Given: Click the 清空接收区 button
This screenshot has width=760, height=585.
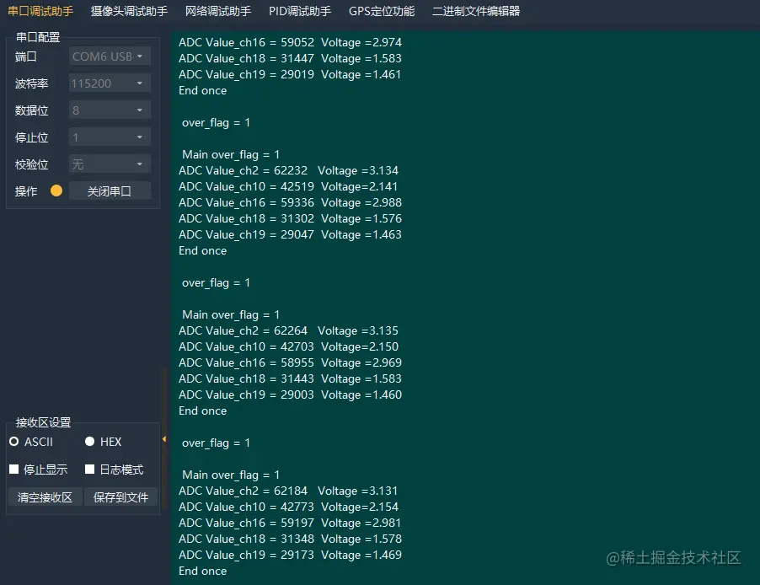Looking at the screenshot, I should pos(45,497).
